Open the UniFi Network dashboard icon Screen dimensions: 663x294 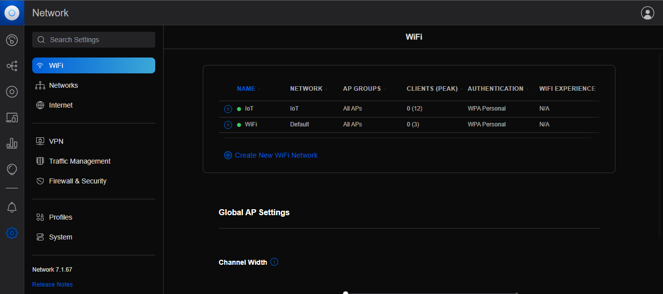pyautogui.click(x=12, y=40)
